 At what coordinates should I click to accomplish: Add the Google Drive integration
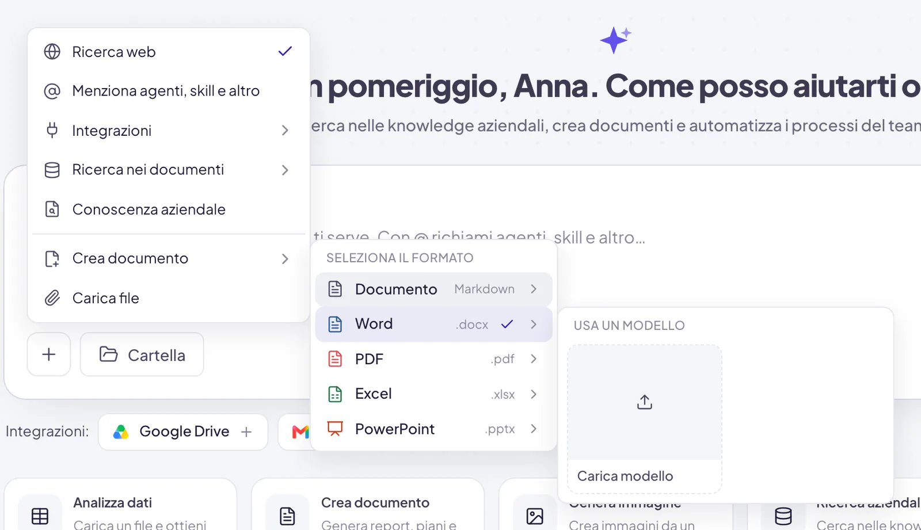coord(246,432)
